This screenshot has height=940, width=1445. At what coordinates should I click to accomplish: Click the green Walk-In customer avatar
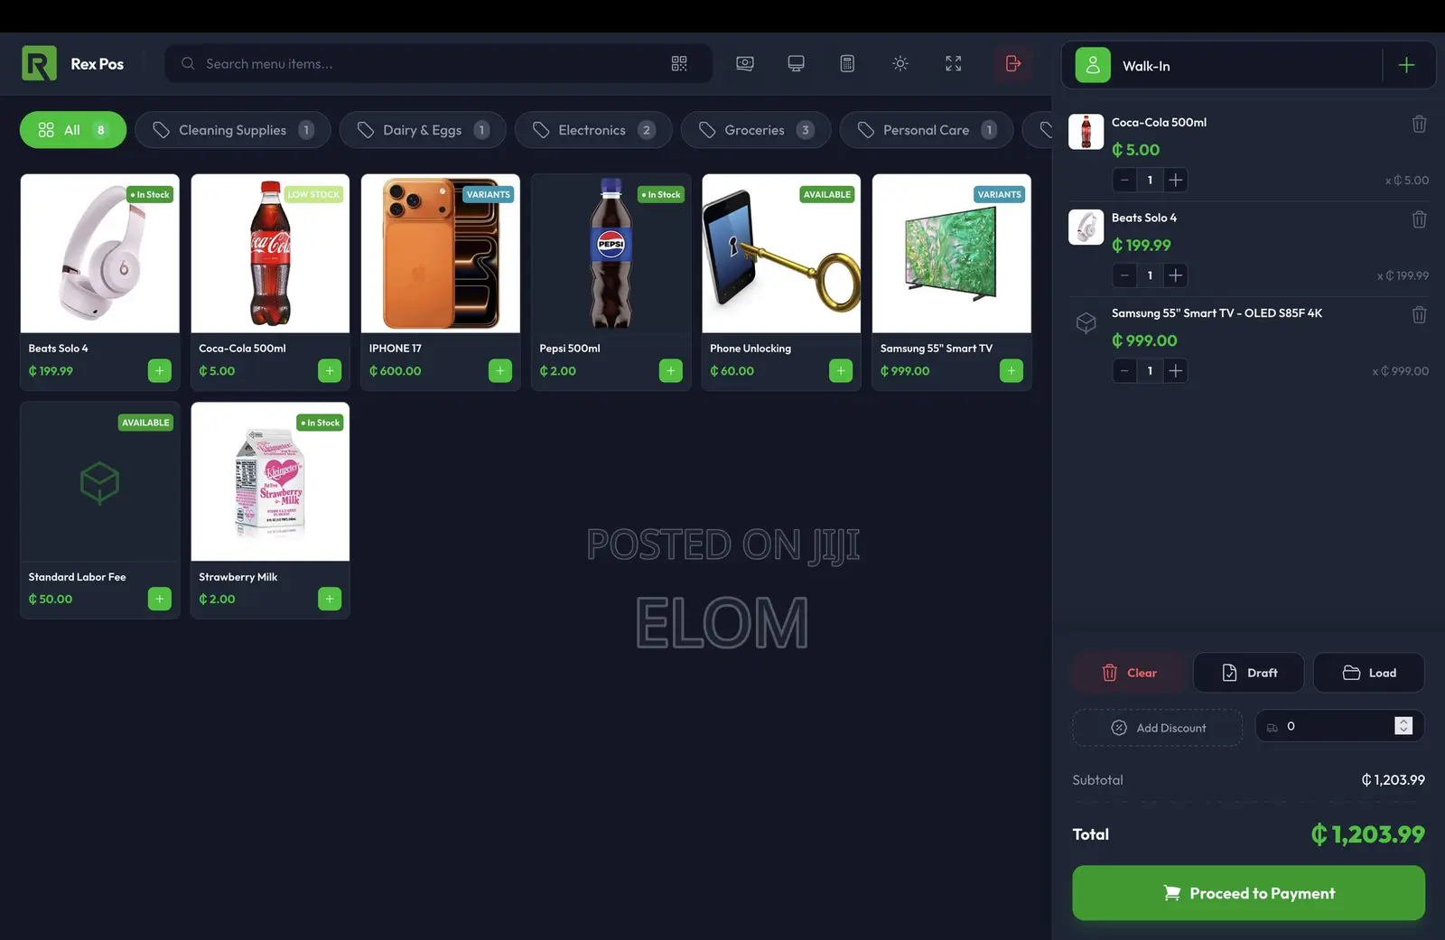(x=1093, y=65)
